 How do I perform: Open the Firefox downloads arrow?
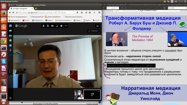[77, 13]
